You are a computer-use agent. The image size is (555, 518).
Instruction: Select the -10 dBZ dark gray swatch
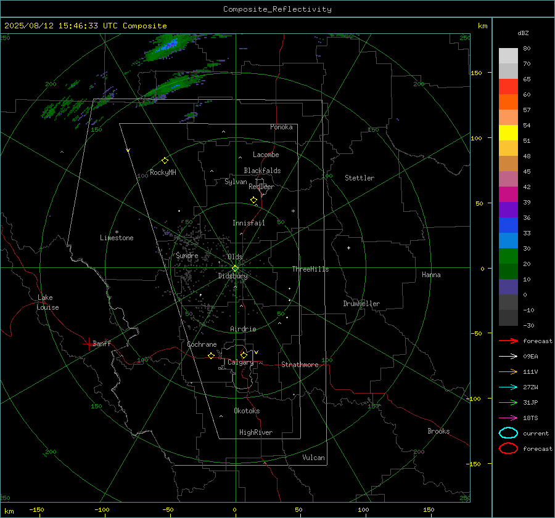tap(508, 318)
